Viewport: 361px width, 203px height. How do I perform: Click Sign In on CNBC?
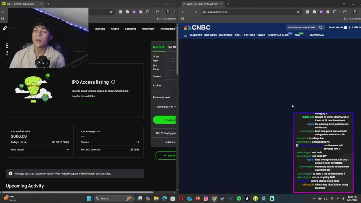pyautogui.click(x=356, y=27)
